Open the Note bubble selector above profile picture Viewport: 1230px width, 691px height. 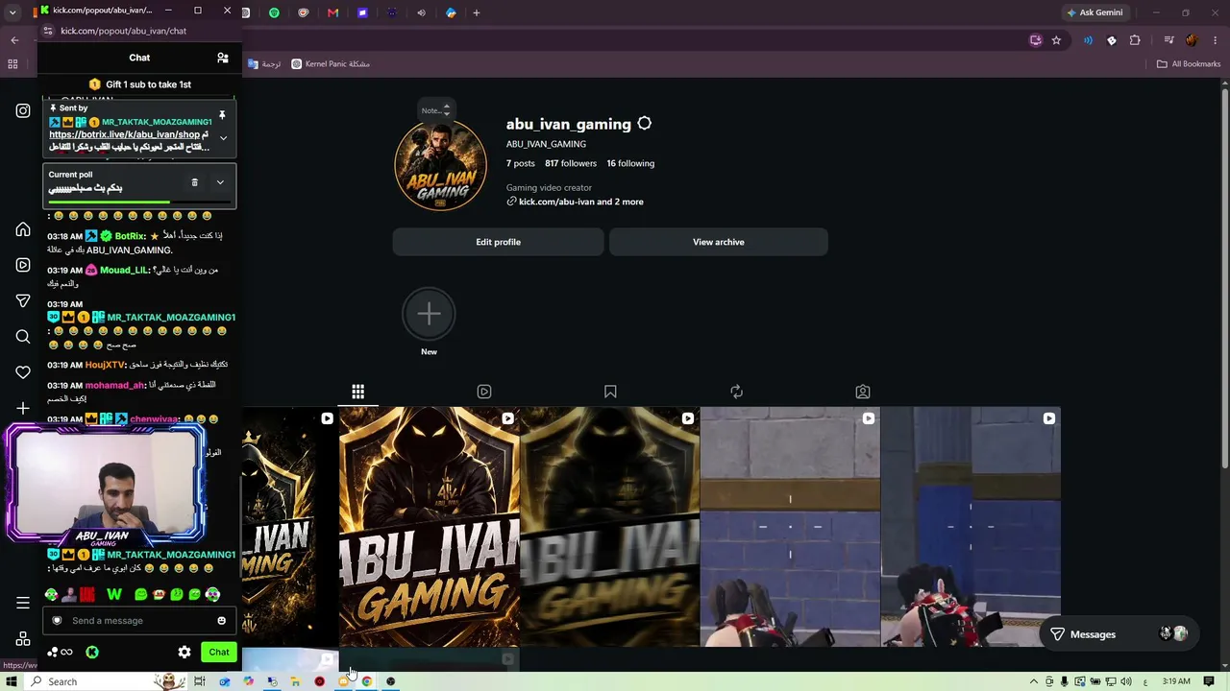(435, 110)
